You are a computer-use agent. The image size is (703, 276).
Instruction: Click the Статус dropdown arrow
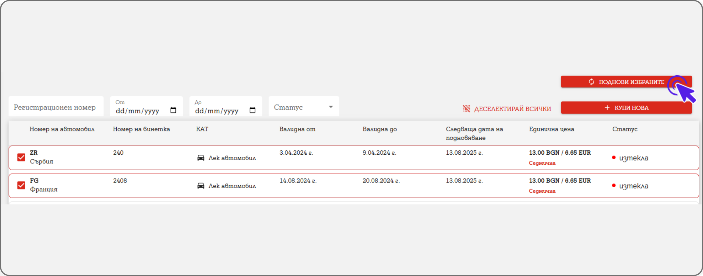point(331,107)
